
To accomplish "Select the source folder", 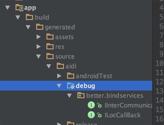I will [x=65, y=57].
